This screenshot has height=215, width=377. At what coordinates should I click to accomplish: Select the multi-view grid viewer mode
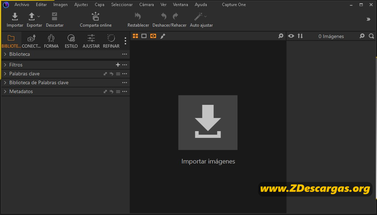tap(135, 36)
